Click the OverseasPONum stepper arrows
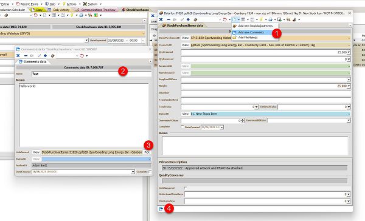Viewport: 365px width, 221px height. click(242, 121)
